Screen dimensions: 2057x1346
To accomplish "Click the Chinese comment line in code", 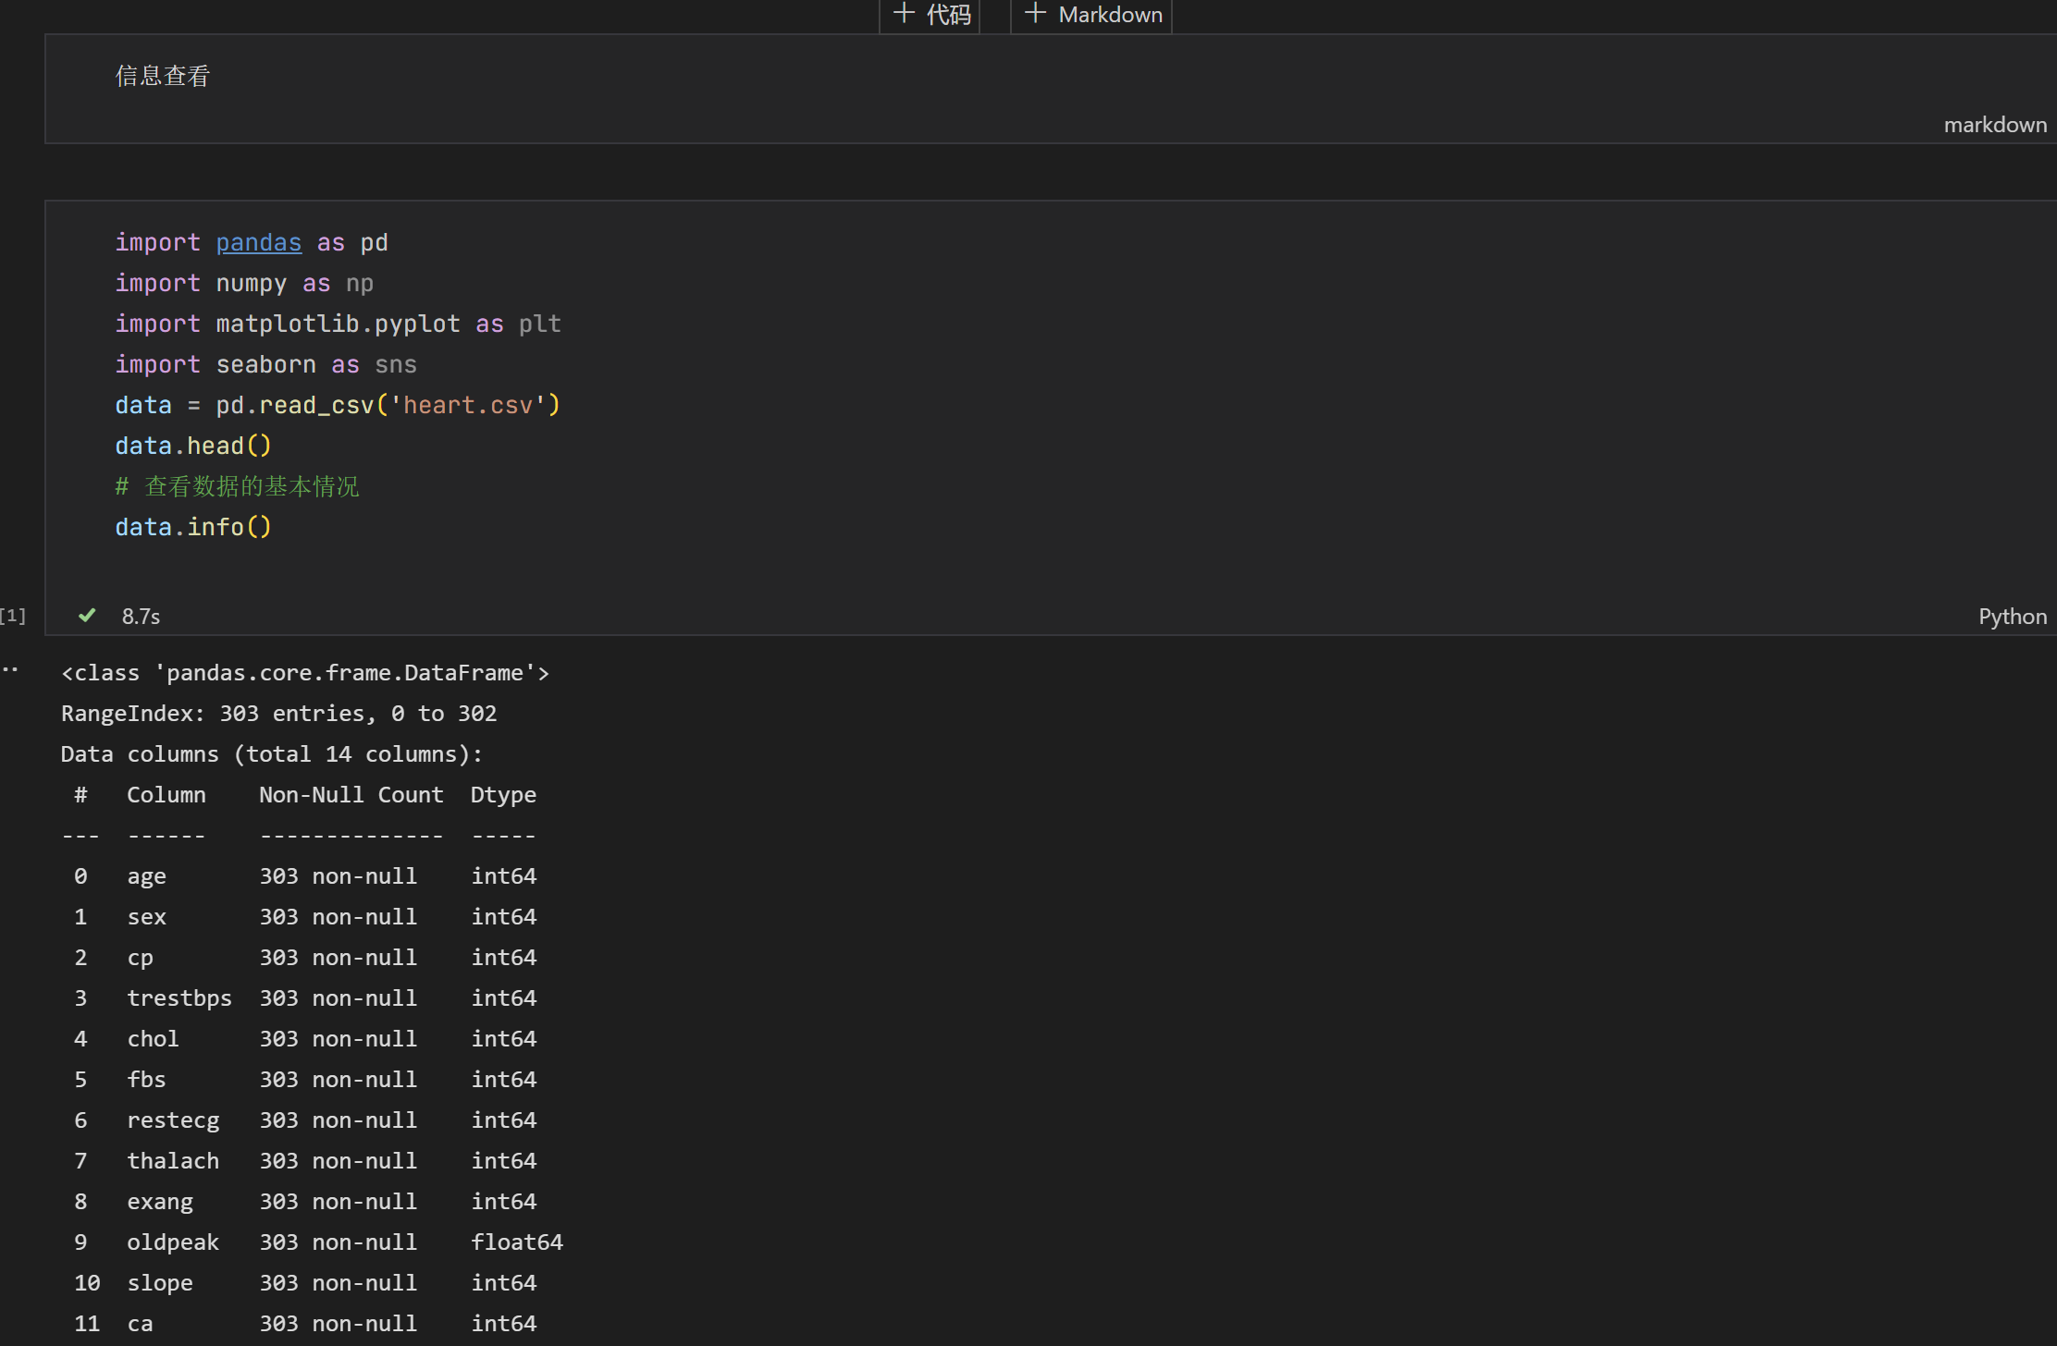I will 238,486.
